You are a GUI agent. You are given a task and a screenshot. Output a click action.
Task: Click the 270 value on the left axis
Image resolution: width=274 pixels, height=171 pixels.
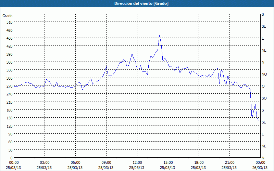coord(10,86)
